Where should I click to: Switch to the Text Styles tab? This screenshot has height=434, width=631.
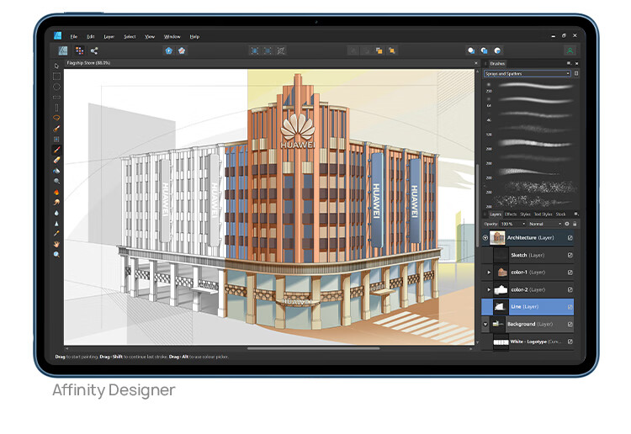click(543, 214)
